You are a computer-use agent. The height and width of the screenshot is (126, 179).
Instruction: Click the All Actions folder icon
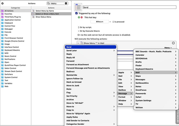2,11
